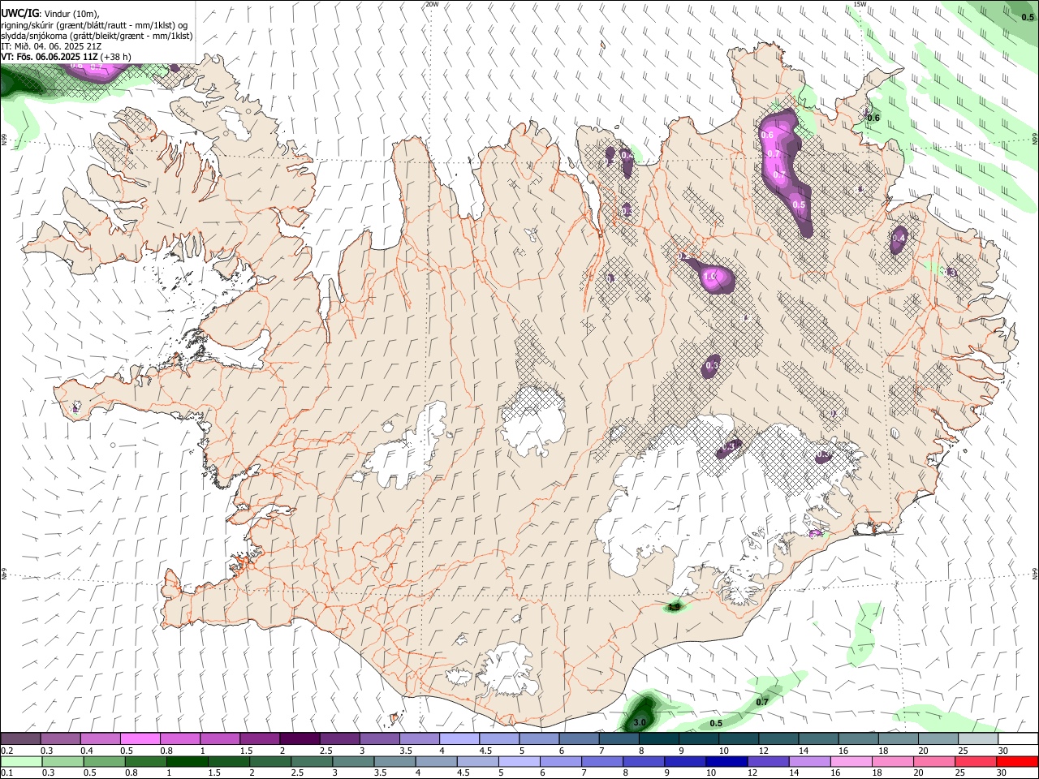Click the dark purple swatch starting at 0.2
Screen dimensions: 1039x779
pos(20,738)
